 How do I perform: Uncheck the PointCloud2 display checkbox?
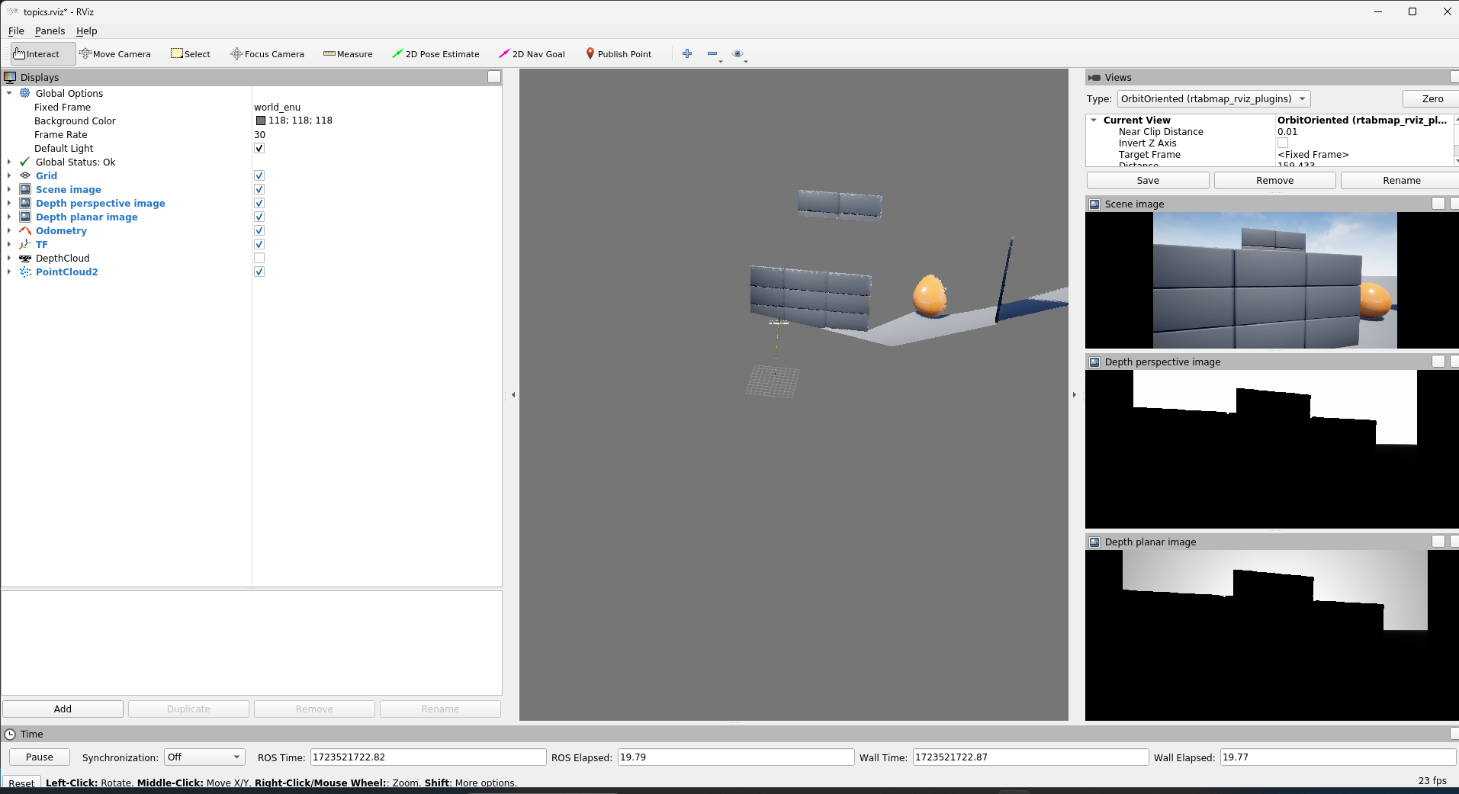pyautogui.click(x=259, y=272)
